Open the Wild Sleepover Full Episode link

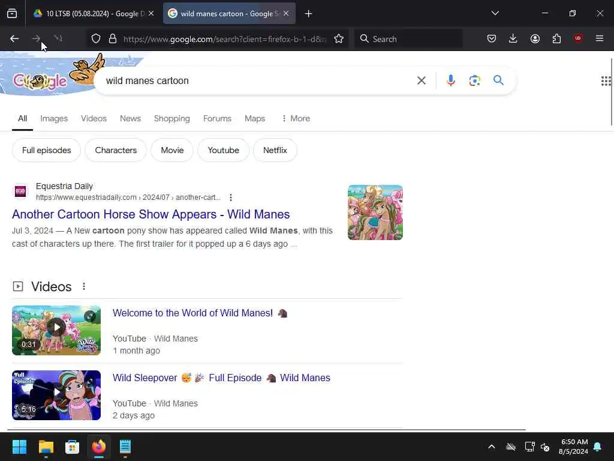221,378
